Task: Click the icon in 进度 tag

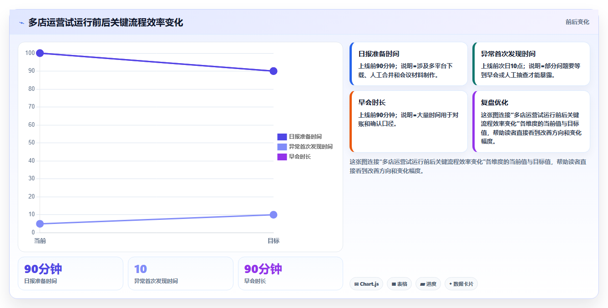Action: (x=422, y=284)
